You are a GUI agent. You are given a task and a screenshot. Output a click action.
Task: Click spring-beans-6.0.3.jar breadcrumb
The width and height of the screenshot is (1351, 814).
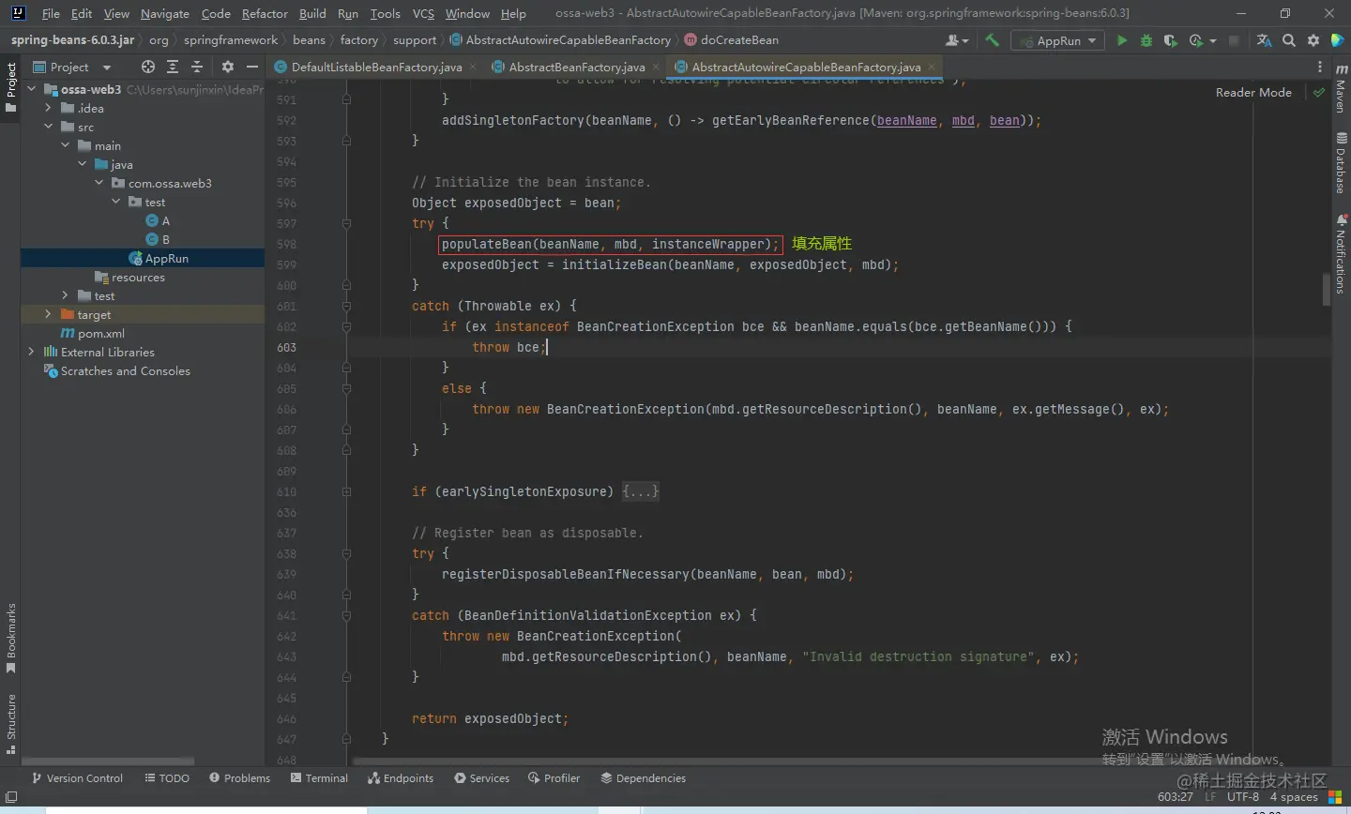coord(72,40)
